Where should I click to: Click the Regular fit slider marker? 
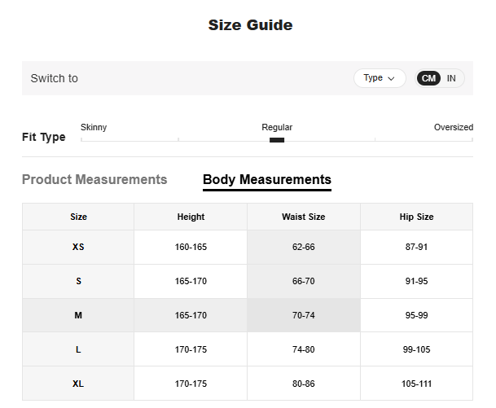tap(277, 140)
